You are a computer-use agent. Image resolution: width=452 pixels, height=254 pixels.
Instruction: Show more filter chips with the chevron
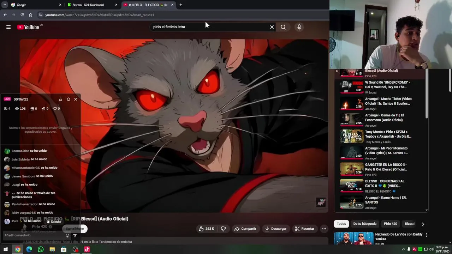(x=423, y=224)
